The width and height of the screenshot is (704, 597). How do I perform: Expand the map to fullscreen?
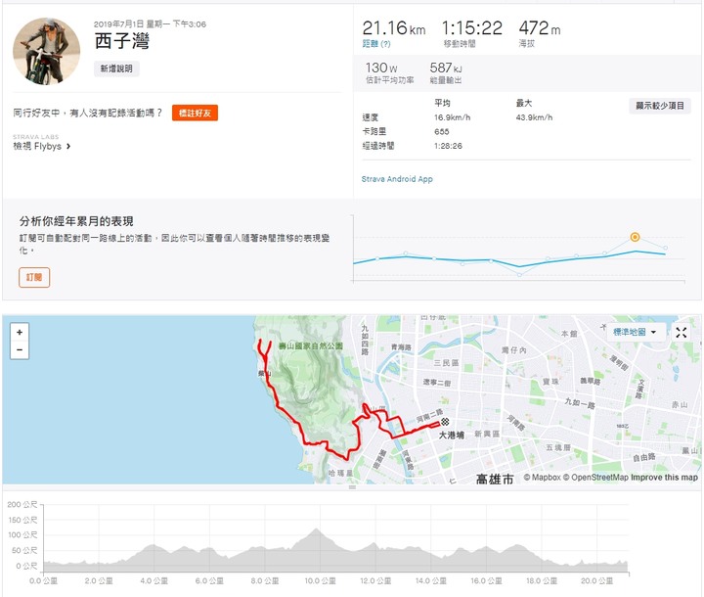tap(682, 333)
